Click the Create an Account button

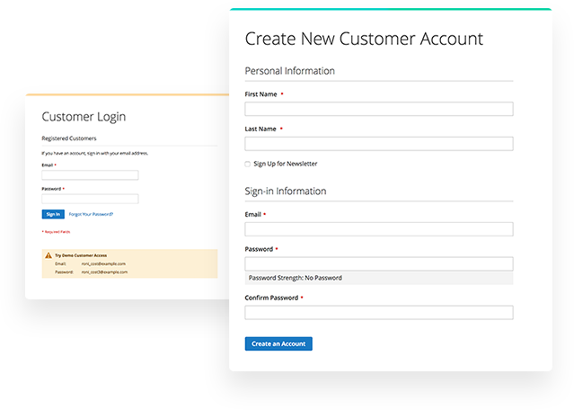[278, 343]
